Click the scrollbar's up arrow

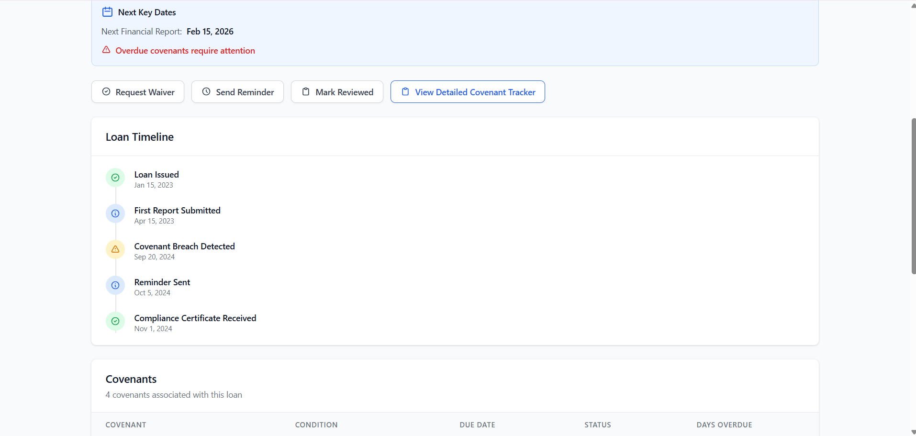click(x=914, y=5)
